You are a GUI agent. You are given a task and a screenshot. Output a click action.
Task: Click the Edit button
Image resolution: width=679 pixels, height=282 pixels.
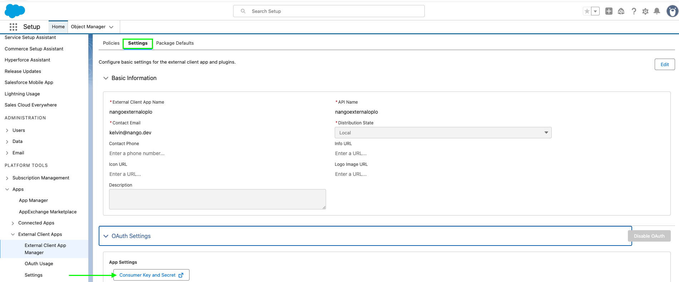pyautogui.click(x=665, y=65)
